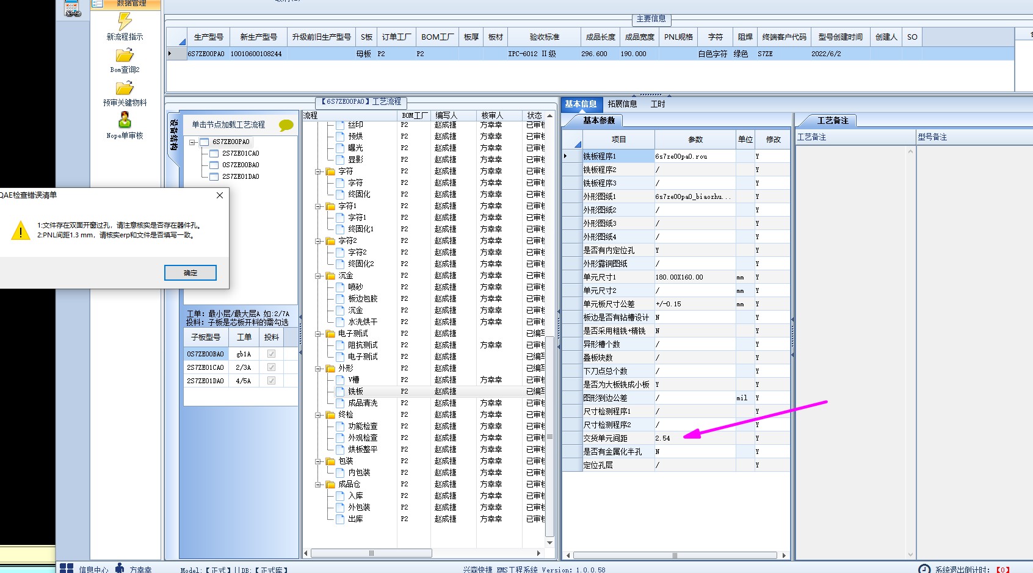This screenshot has width=1033, height=573.
Task: Confirm the dialog with 确定 button
Action: tap(190, 273)
